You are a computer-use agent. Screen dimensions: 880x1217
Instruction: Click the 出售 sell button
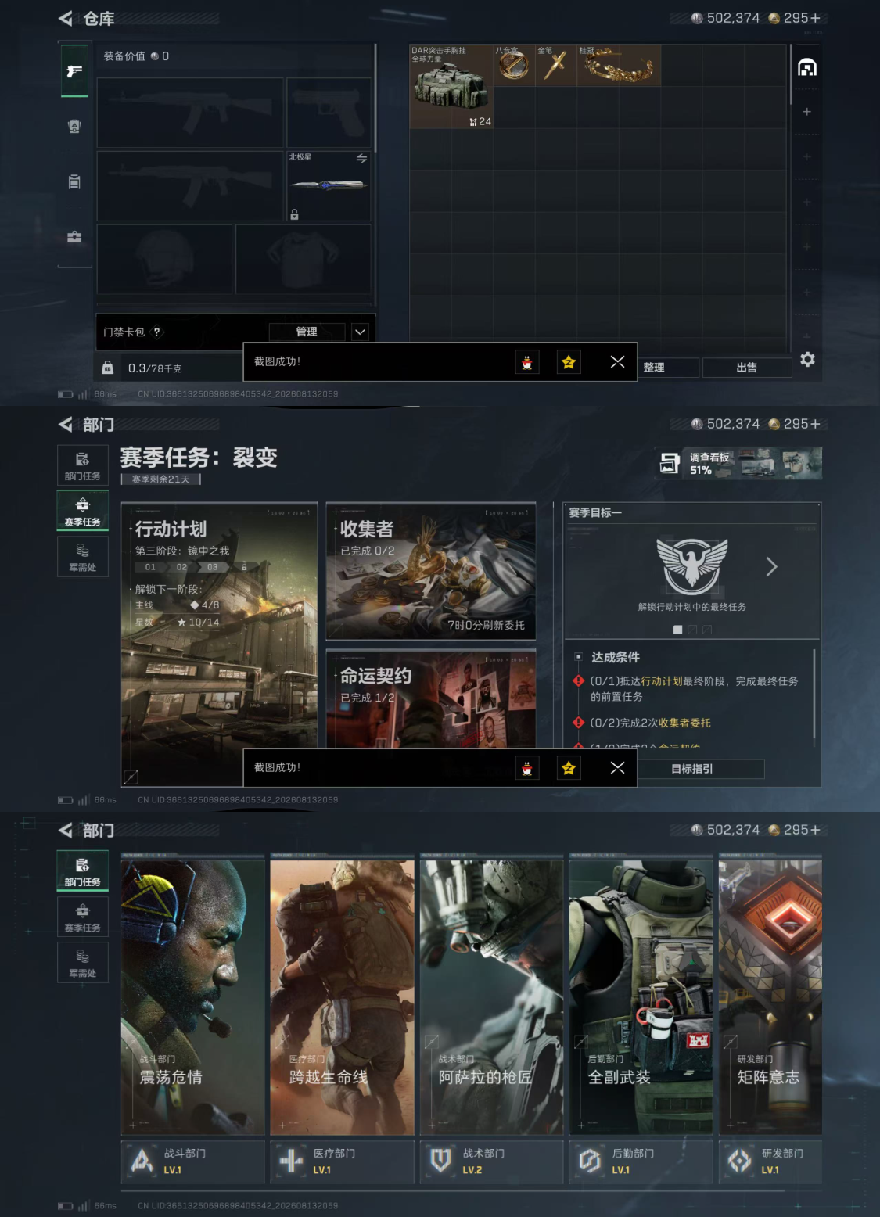747,368
